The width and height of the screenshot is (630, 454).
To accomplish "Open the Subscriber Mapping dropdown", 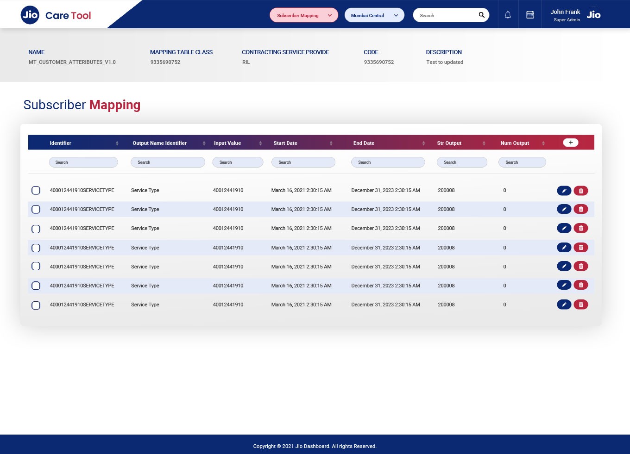I will click(x=304, y=15).
